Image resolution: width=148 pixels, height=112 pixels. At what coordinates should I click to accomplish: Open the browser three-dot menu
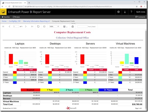[144, 6]
